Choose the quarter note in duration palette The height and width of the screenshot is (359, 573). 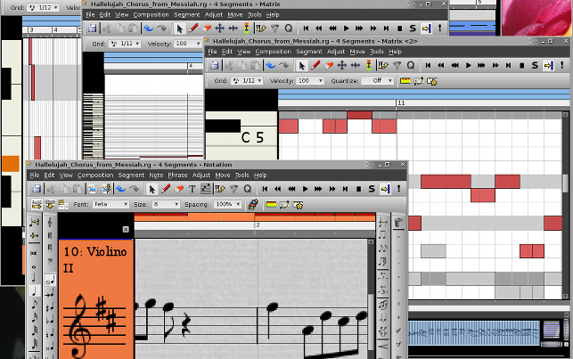tap(35, 291)
